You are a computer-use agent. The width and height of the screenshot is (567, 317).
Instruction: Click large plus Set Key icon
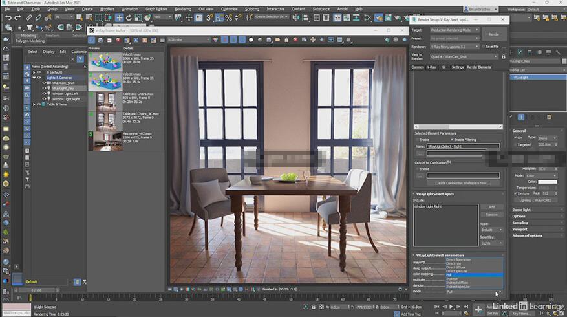click(478, 309)
